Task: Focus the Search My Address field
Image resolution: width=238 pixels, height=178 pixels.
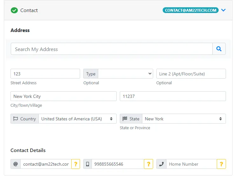Action: tap(112, 49)
